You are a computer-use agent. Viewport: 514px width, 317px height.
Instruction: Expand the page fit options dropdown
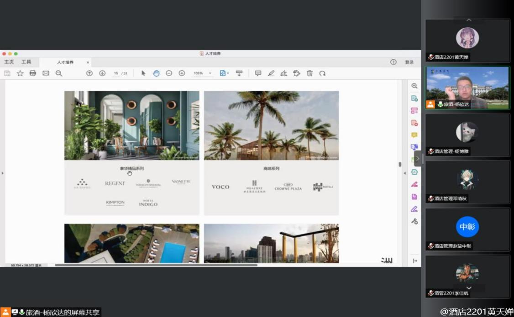pos(224,73)
